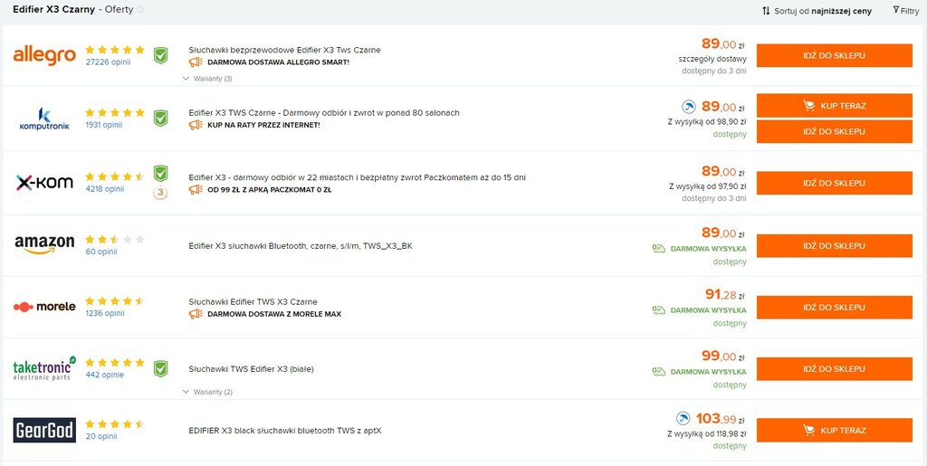927x466 pixels.
Task: Click the 99,00 zł Taketronic price
Action: click(723, 357)
